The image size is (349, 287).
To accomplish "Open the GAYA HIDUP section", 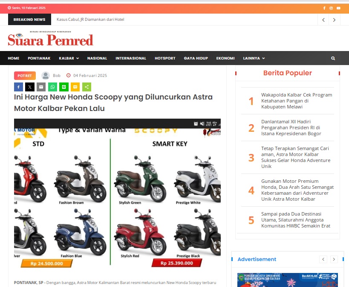I will tap(196, 58).
